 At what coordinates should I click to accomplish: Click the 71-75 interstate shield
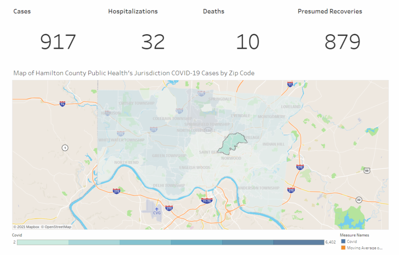[207, 201]
